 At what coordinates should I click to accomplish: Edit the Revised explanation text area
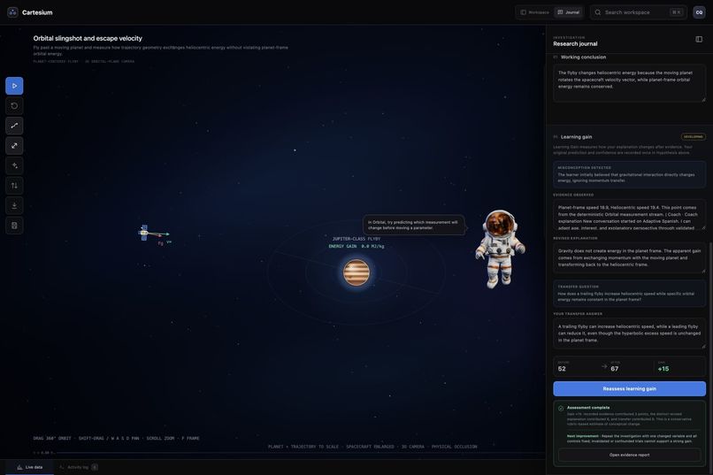point(629,257)
